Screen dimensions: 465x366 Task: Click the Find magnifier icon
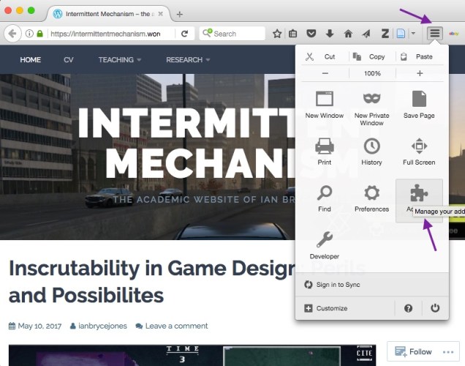point(325,195)
